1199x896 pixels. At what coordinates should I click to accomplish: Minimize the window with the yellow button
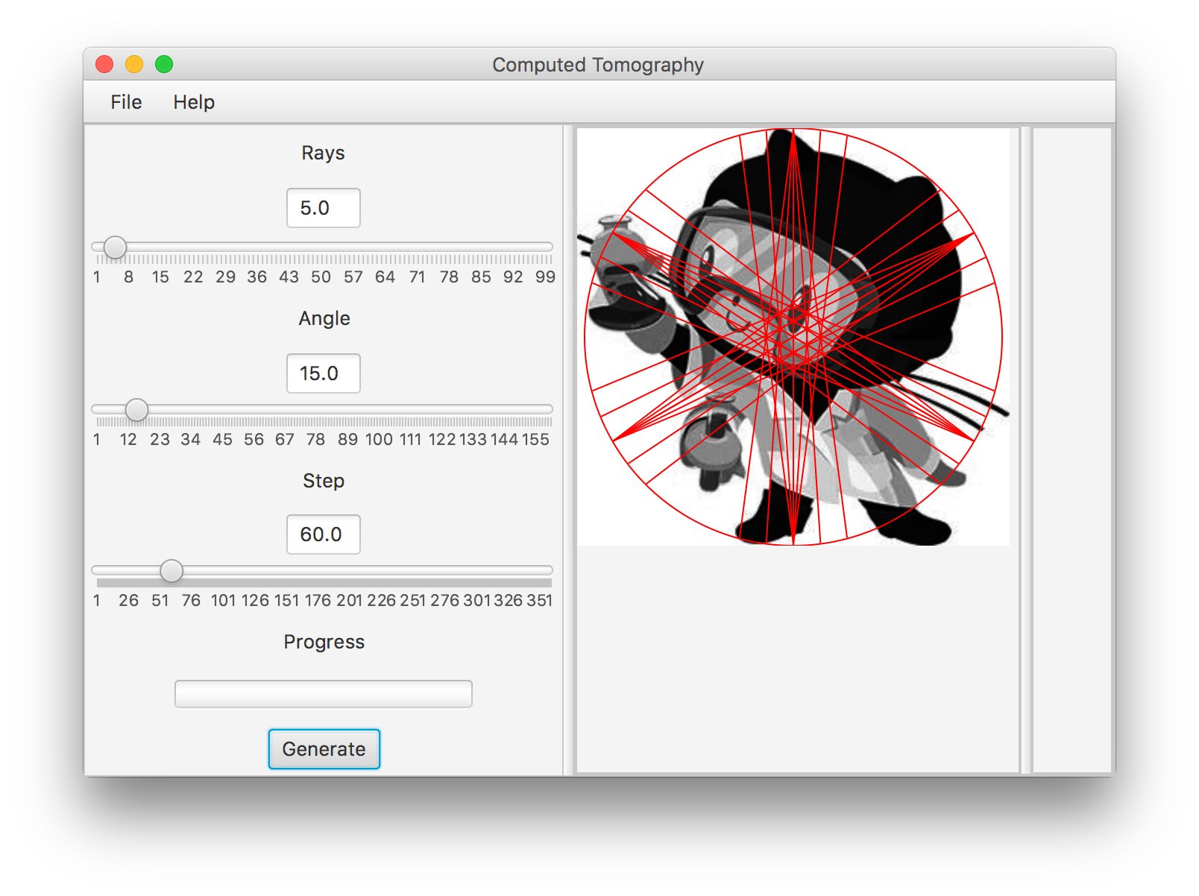coord(134,65)
